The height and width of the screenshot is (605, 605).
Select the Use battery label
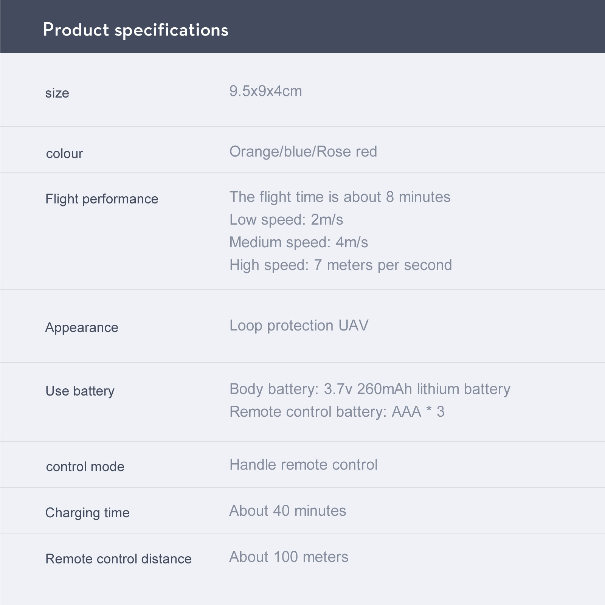point(80,391)
